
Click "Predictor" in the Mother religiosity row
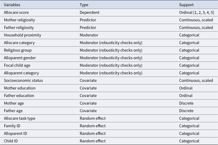(x=88, y=20)
